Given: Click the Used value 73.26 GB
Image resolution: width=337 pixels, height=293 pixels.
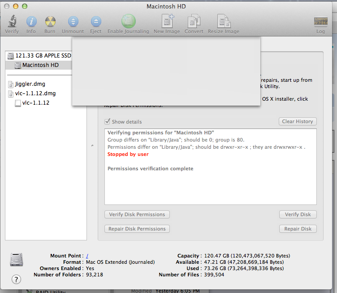Looking at the screenshot, I should click(x=244, y=268).
